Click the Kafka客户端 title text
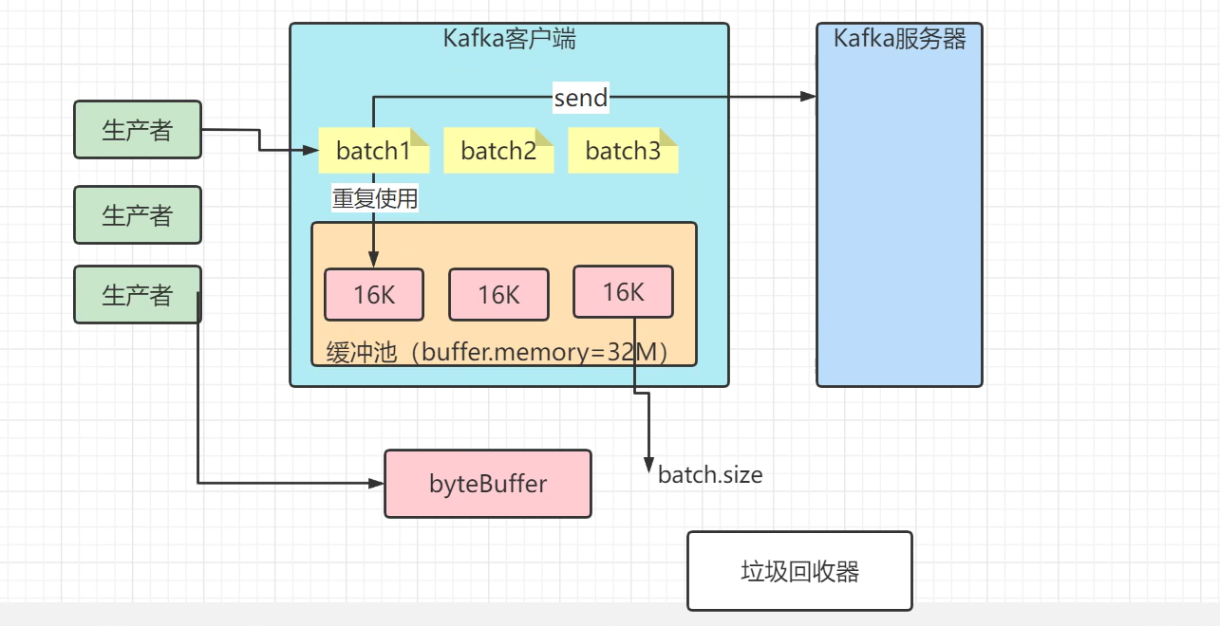 [510, 39]
